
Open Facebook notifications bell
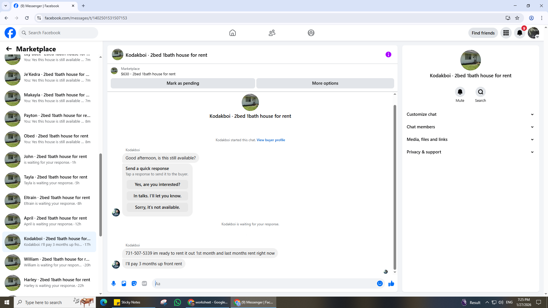pos(520,33)
